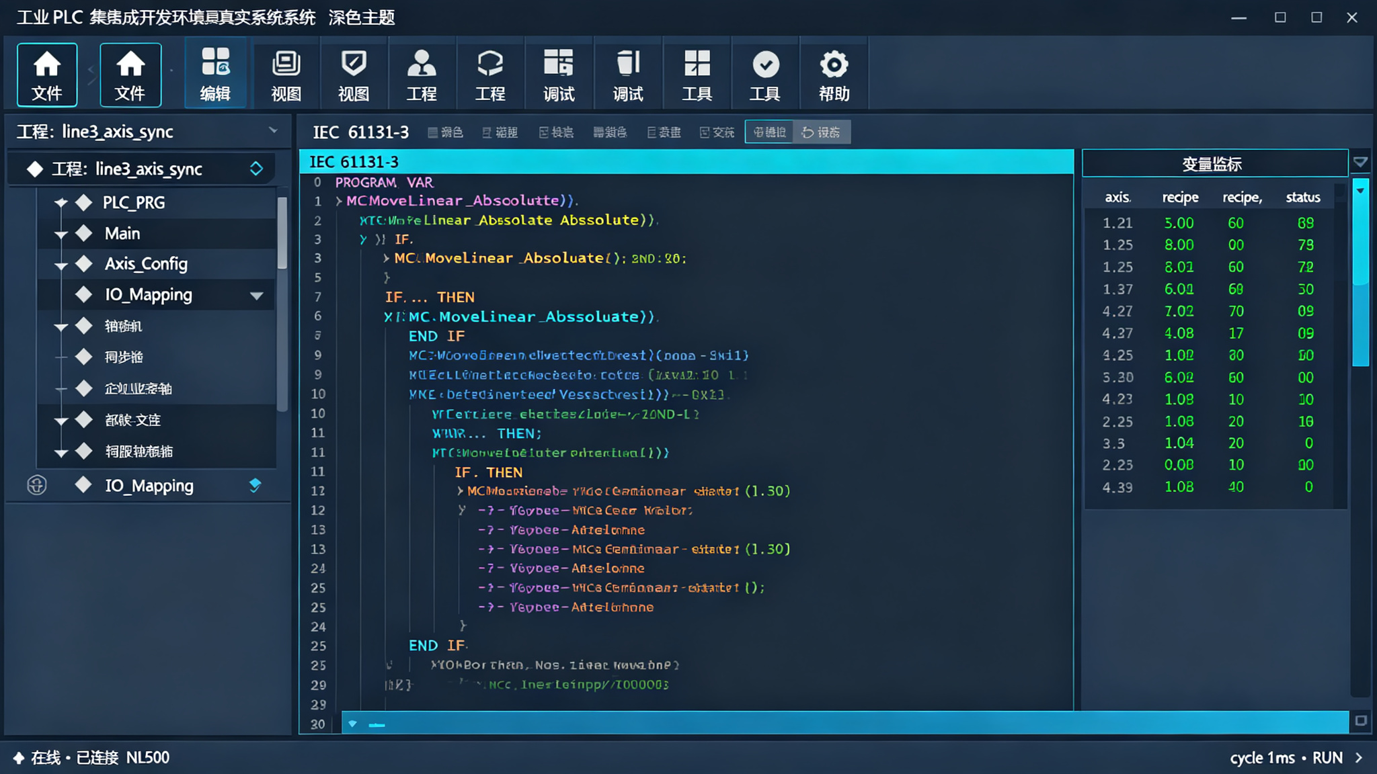
Task: Expand the 工程: line3_axis_sync project dropdown
Action: point(273,130)
